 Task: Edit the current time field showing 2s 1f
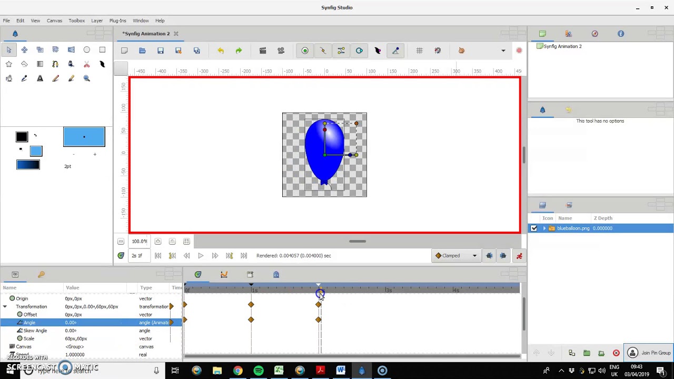138,256
